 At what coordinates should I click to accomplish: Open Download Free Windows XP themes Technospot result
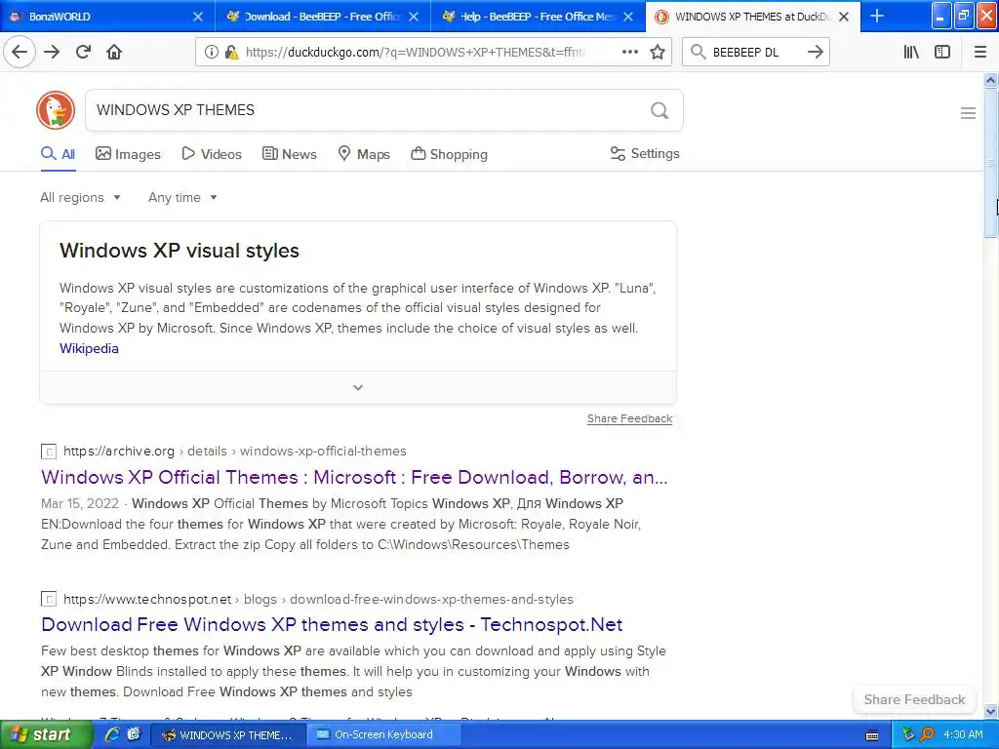point(332,624)
